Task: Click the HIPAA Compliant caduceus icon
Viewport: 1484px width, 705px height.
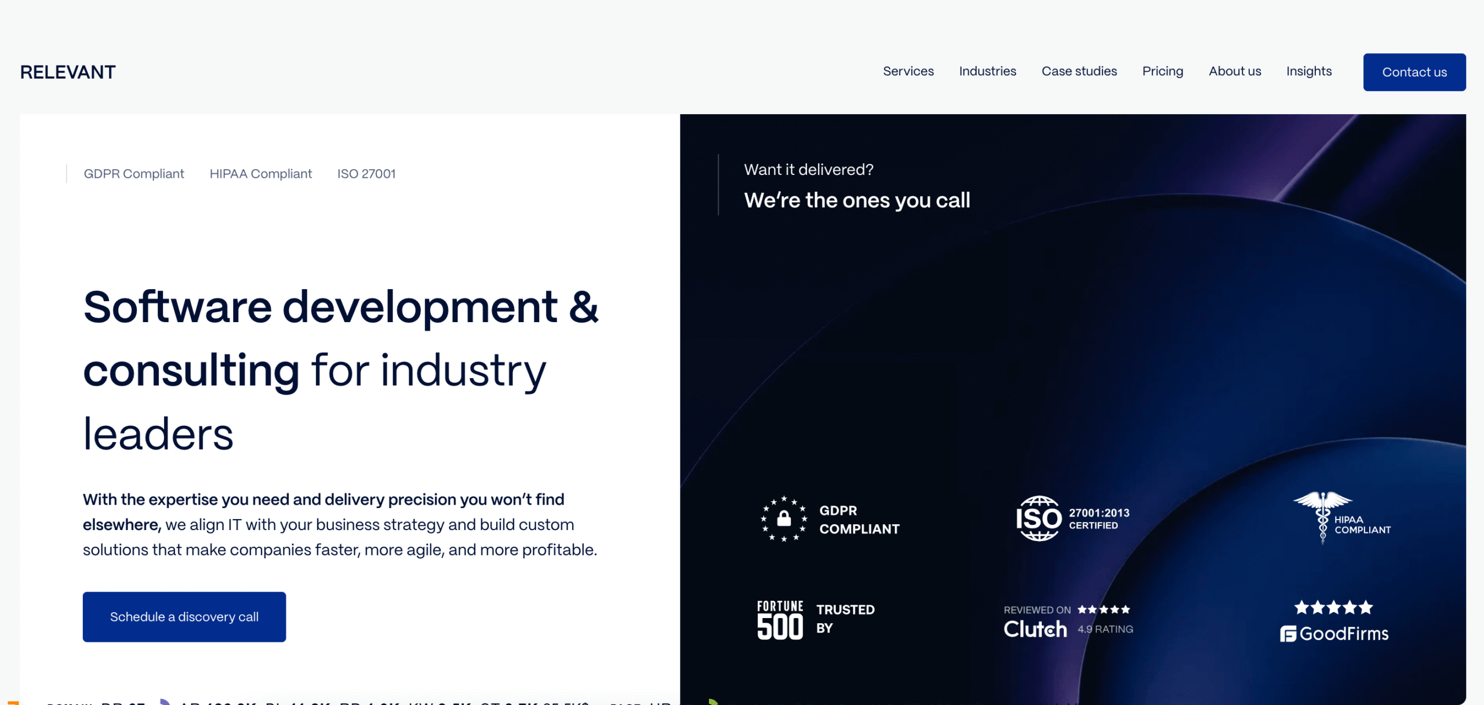Action: [x=1322, y=517]
